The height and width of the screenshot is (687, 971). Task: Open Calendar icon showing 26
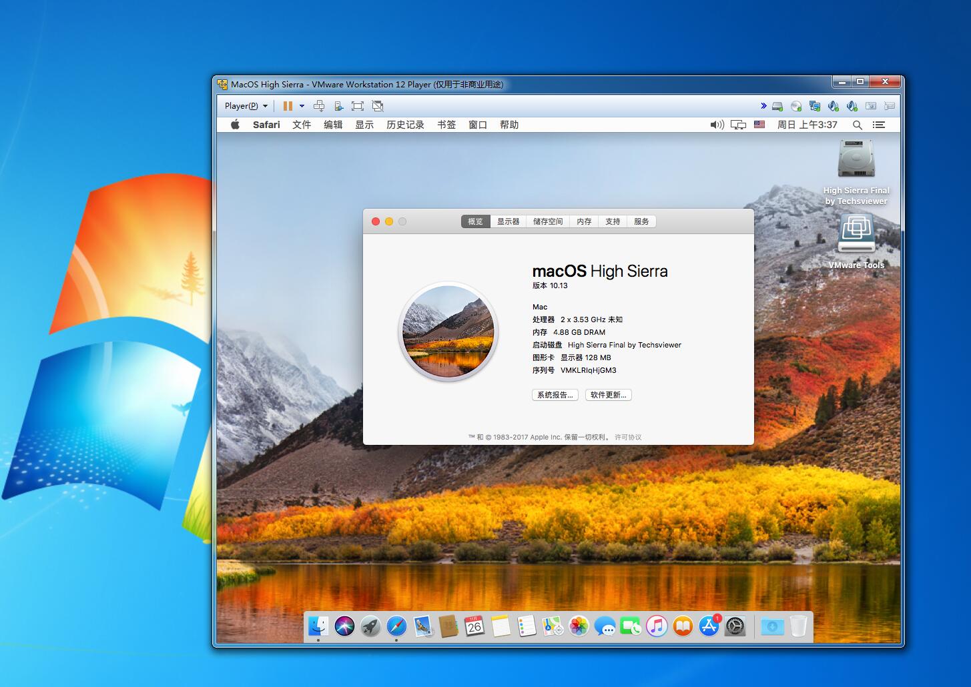point(474,626)
